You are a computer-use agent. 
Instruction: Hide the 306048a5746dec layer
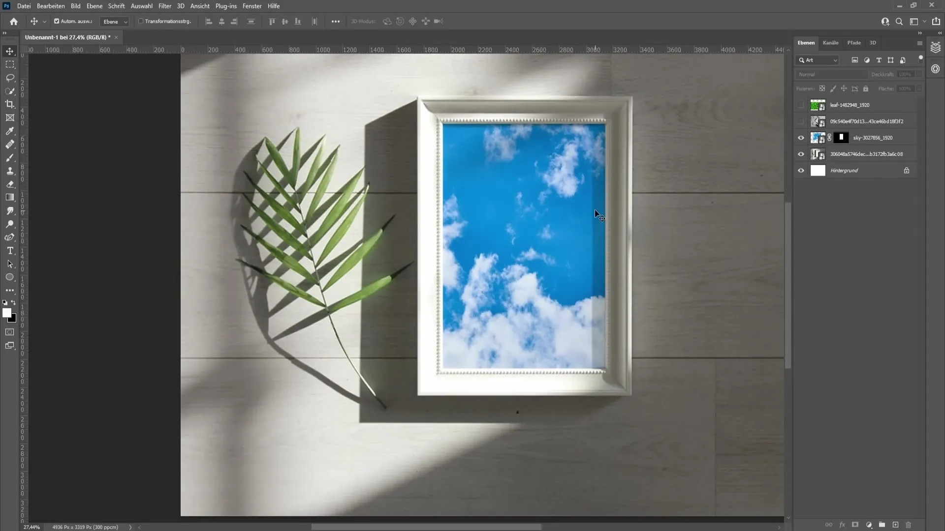[801, 154]
